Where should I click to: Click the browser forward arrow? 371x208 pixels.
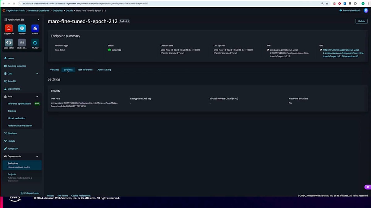[9, 3]
